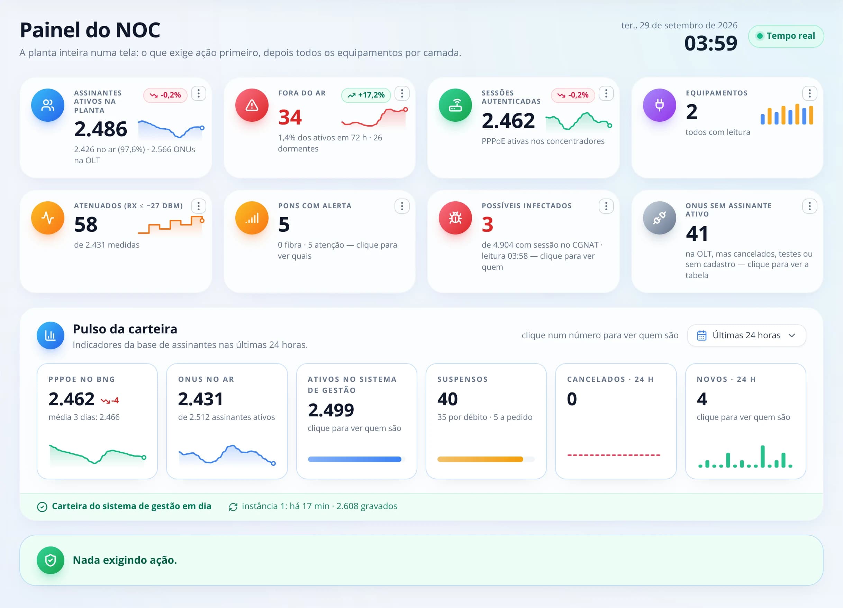The width and height of the screenshot is (843, 608).
Task: Click the Novos 24 h green bar chart
Action: point(745,457)
